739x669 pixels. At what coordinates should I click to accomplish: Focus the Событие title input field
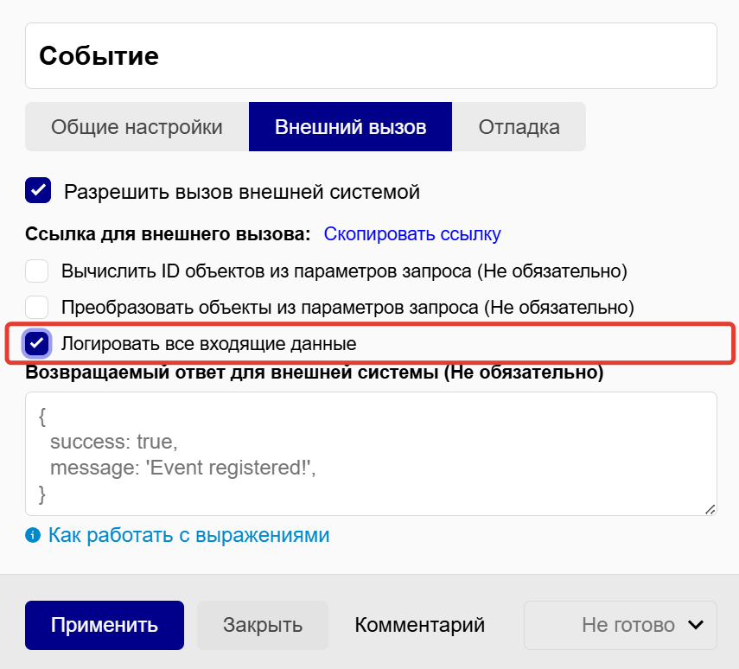click(x=371, y=56)
